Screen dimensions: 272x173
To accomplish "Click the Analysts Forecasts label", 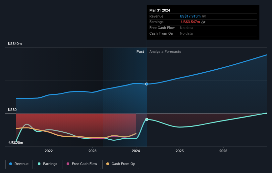I will tap(165, 52).
